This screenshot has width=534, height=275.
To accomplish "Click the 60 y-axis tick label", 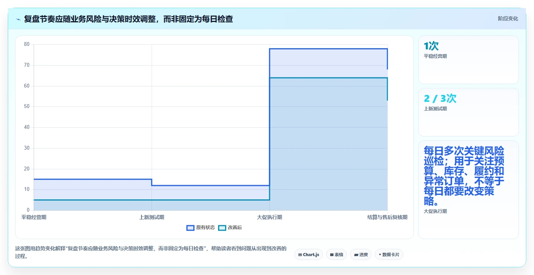I will click(x=27, y=86).
